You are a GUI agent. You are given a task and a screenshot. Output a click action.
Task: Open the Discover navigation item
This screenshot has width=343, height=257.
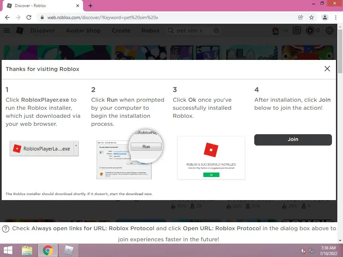pos(43,30)
